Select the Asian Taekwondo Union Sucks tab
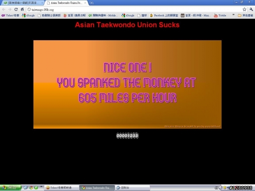Image resolution: width=255 pixels, height=191 pixels. tap(67, 3)
